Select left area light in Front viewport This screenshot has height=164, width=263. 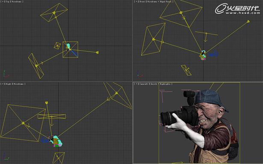click(153, 39)
